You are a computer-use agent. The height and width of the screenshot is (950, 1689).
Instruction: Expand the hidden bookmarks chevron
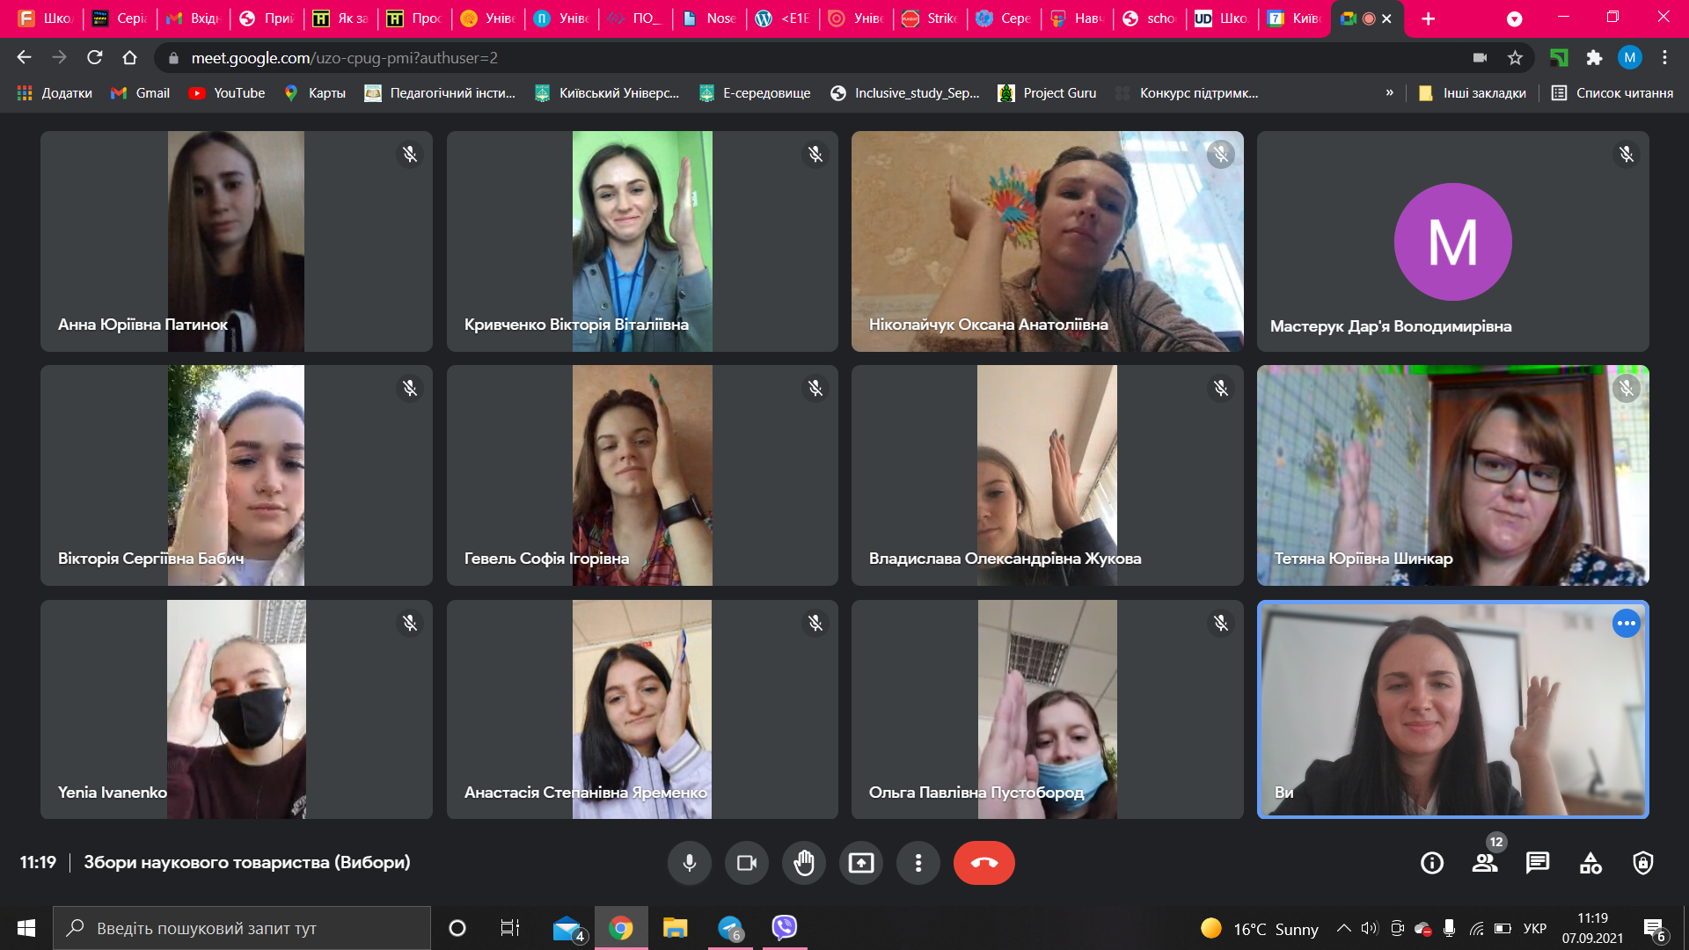click(1390, 93)
